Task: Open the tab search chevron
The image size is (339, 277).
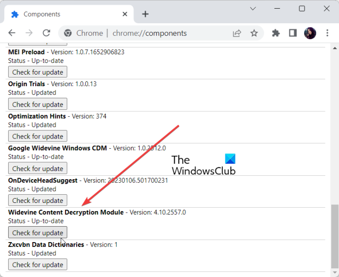Action: click(x=253, y=9)
